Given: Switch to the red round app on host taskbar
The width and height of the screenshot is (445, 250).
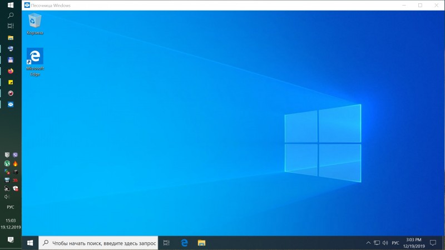Looking at the screenshot, I should [11, 93].
